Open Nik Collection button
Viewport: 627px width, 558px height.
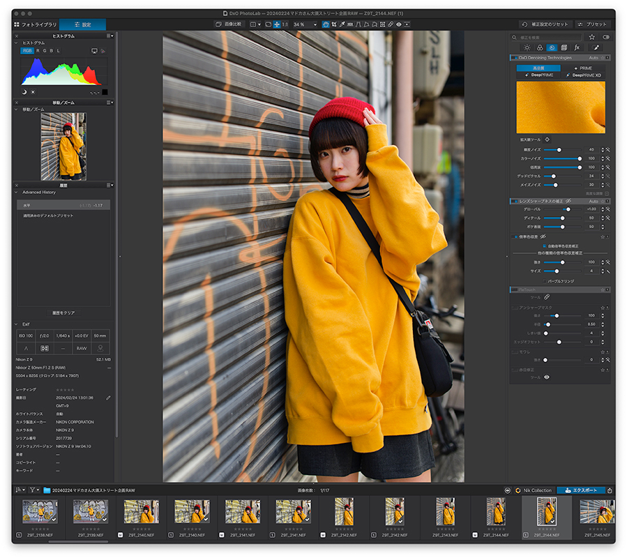pyautogui.click(x=534, y=490)
